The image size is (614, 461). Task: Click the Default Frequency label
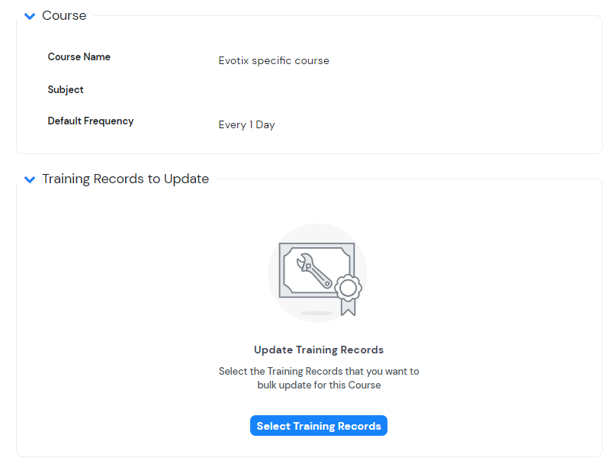pyautogui.click(x=90, y=121)
